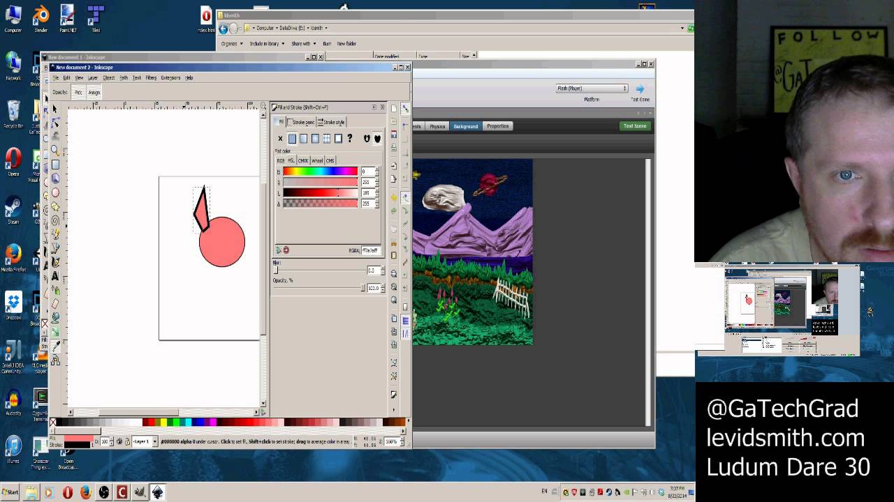Screen dimensions: 894x502
Task: Select the Bezier pen tool
Action: point(55,248)
